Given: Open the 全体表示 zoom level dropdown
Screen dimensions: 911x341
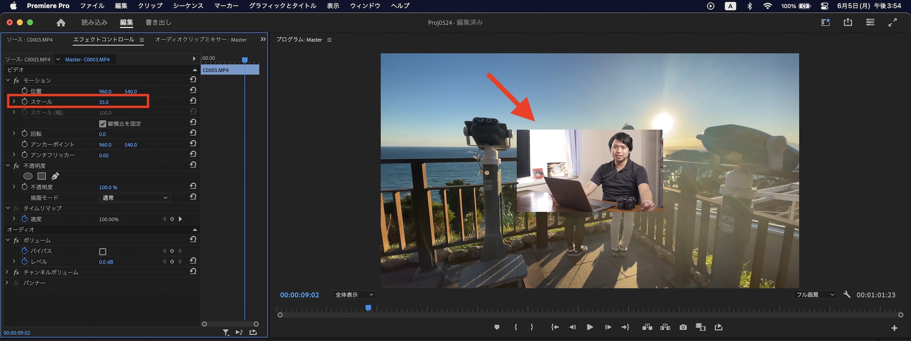Looking at the screenshot, I should (x=353, y=295).
